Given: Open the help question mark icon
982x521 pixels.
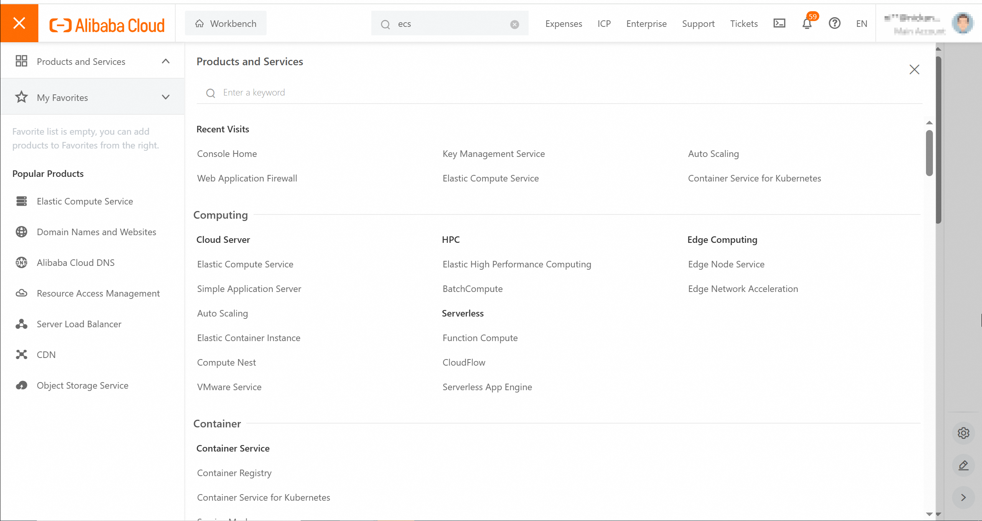Looking at the screenshot, I should 835,23.
